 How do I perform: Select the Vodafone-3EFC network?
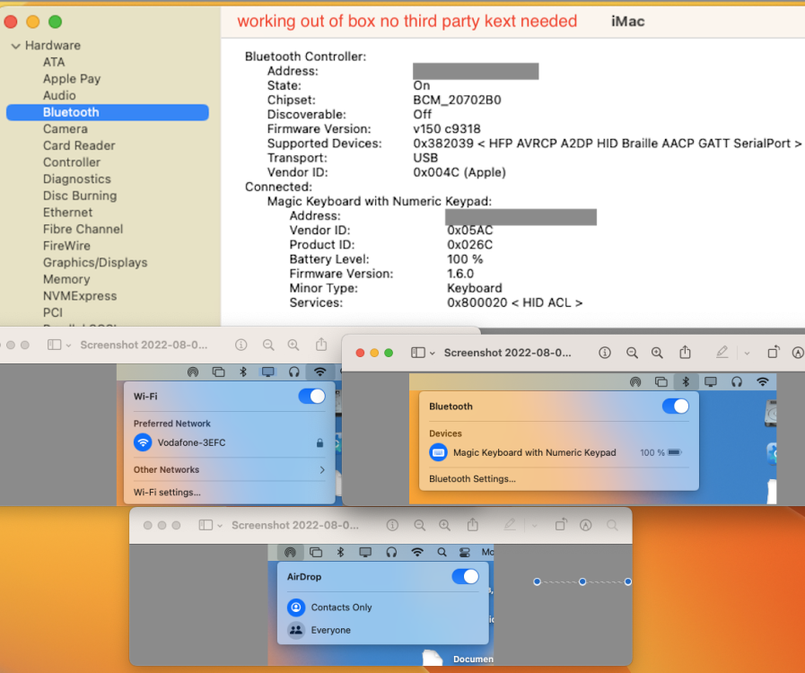[229, 442]
